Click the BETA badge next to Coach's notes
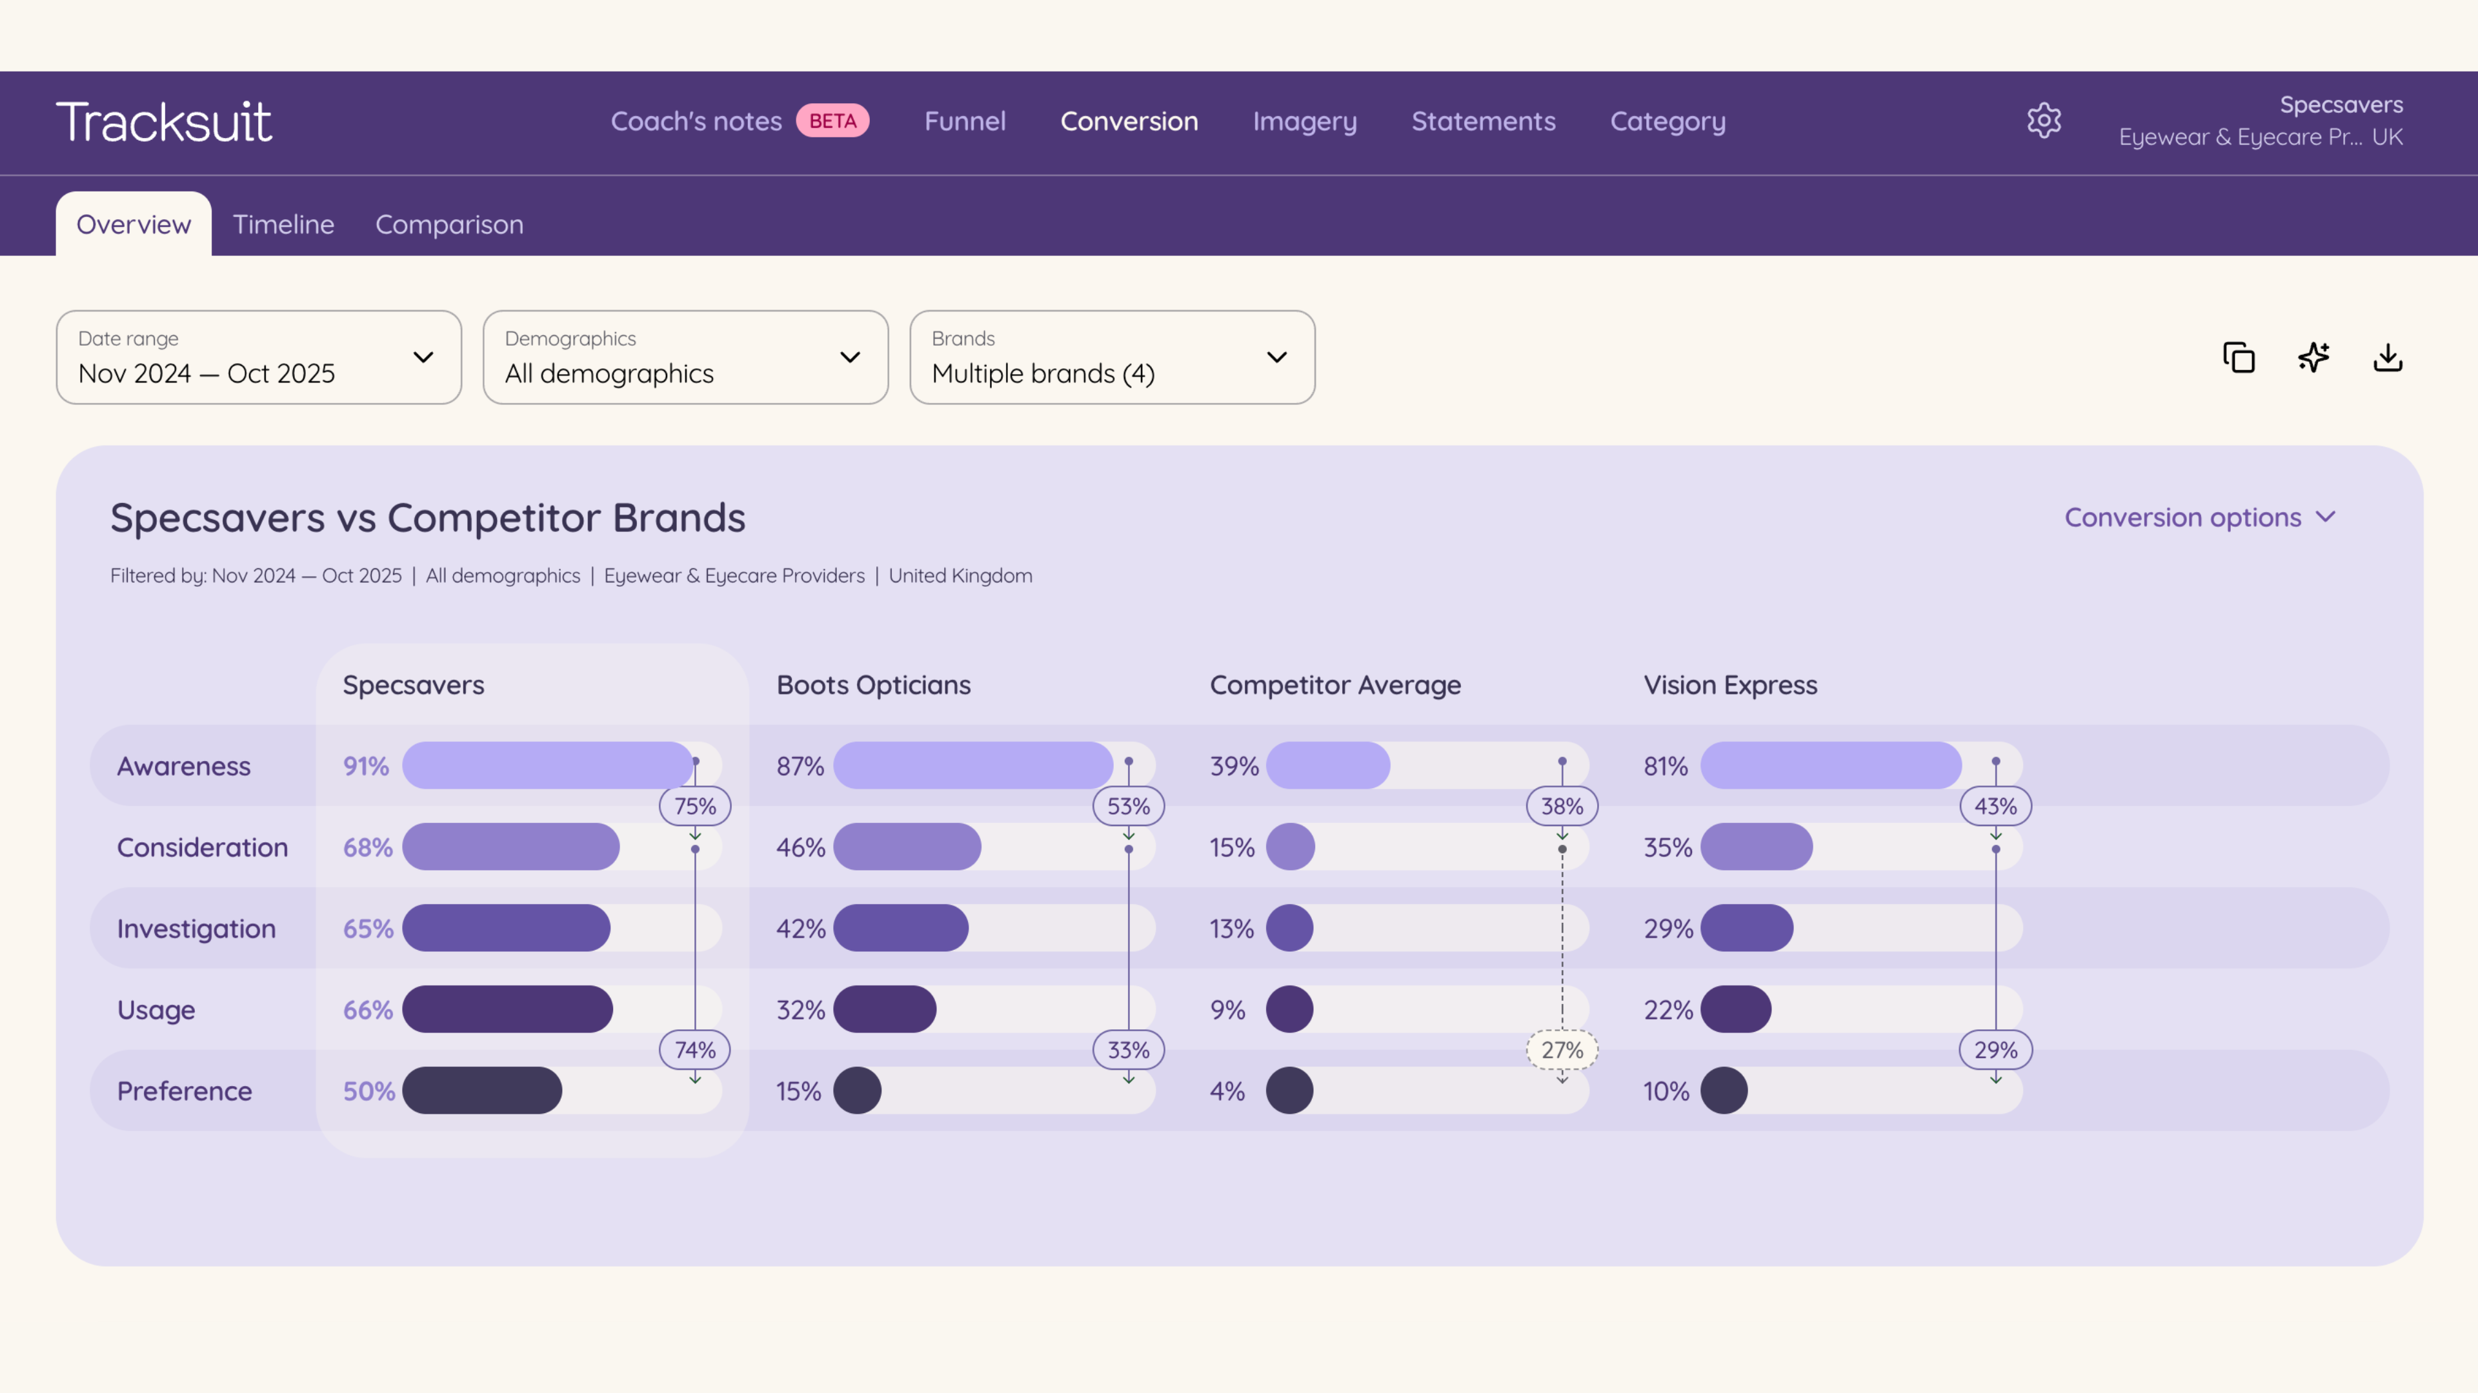2478x1393 pixels. pyautogui.click(x=832, y=121)
